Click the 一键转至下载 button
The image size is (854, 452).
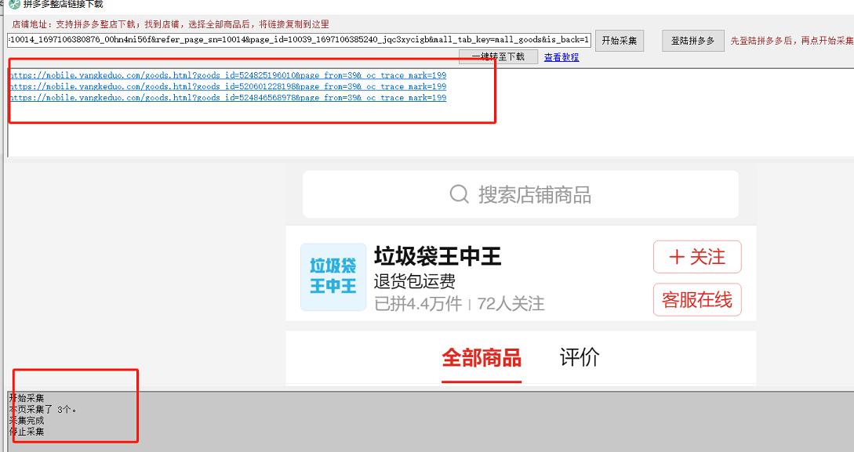click(x=498, y=56)
